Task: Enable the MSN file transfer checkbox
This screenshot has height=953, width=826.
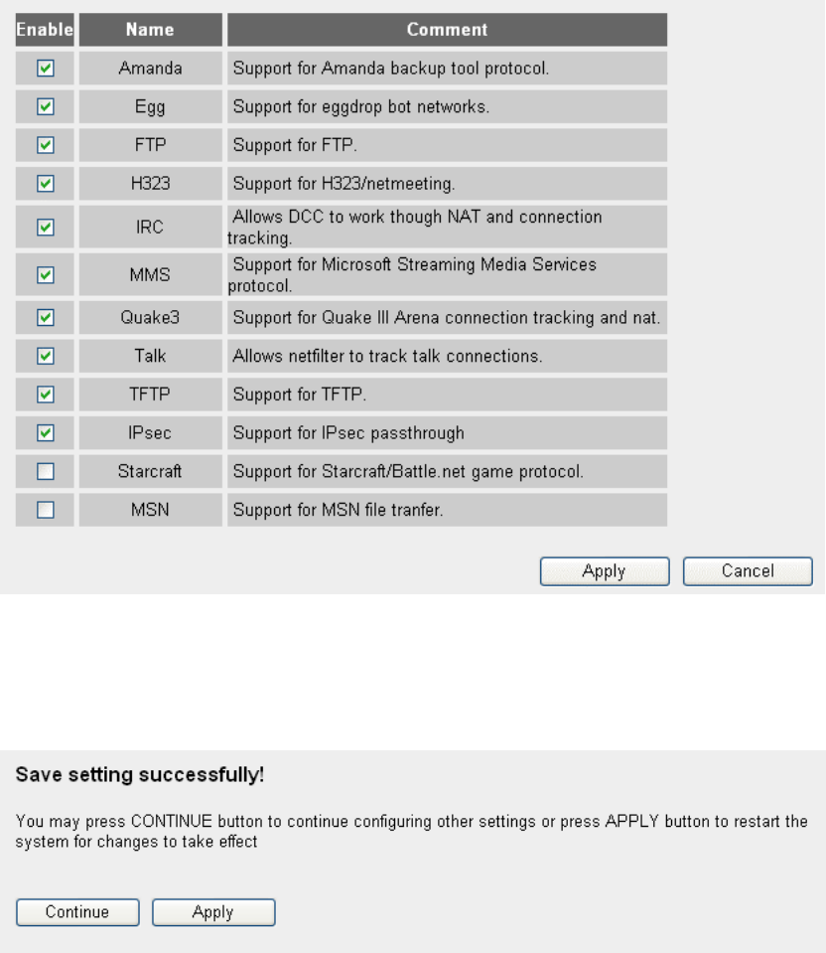Action: [x=45, y=510]
